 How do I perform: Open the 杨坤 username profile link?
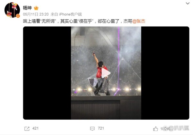(27, 8)
